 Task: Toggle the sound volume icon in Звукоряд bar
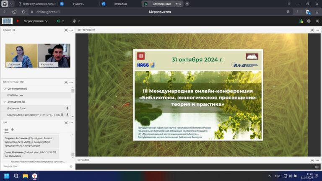pos(316,166)
